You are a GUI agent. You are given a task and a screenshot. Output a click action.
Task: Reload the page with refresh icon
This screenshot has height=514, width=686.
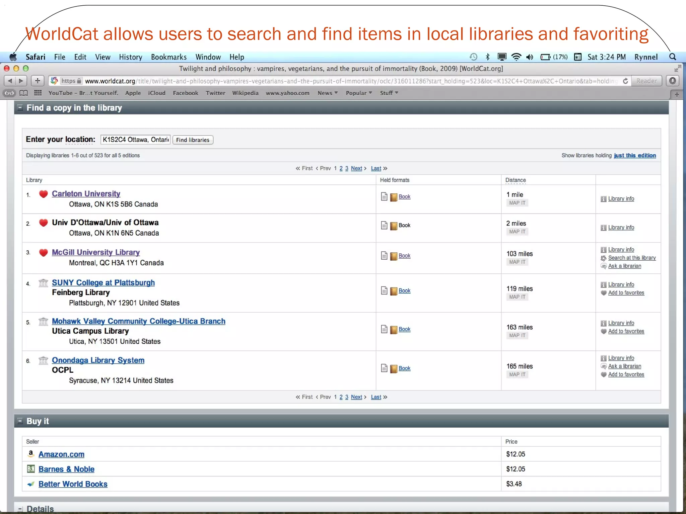pyautogui.click(x=625, y=81)
